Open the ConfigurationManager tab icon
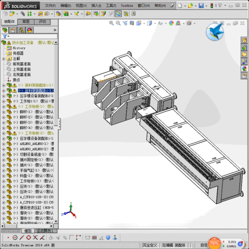Viewport: 249px width, 249px height. 21,30
